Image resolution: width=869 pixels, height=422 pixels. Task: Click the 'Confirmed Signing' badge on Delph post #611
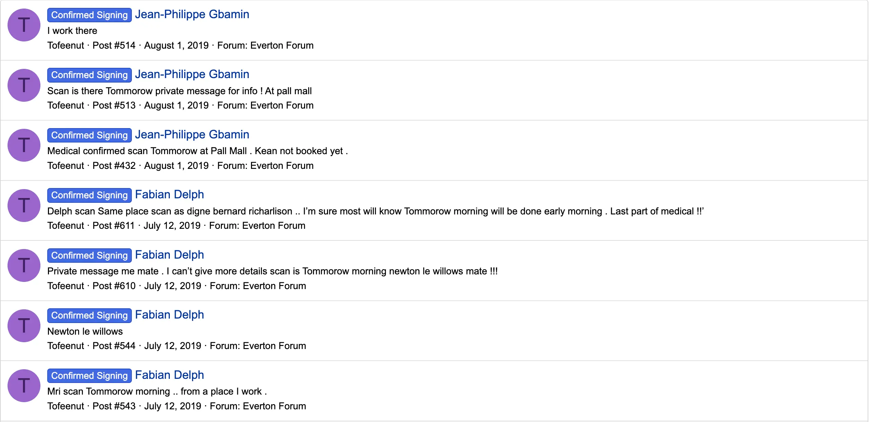[x=89, y=195]
